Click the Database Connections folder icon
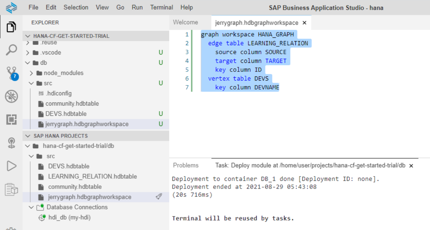 40,207
